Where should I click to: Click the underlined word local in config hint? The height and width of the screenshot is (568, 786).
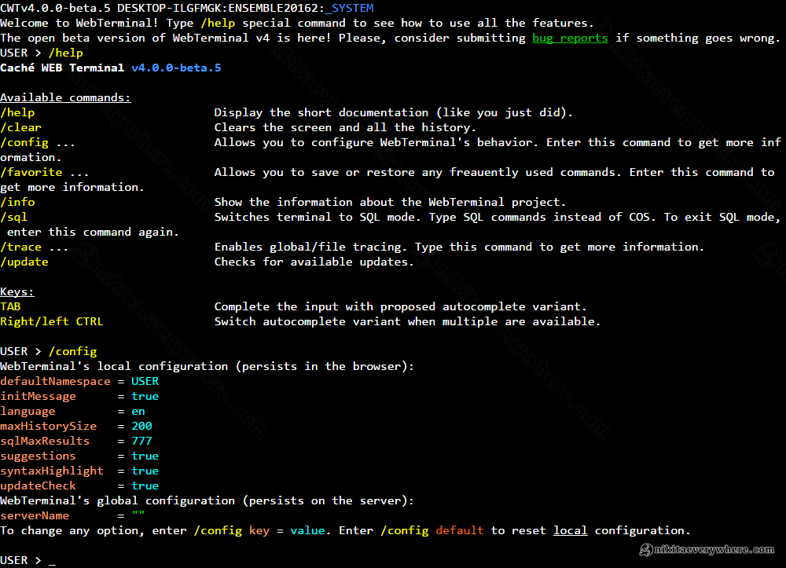pyautogui.click(x=570, y=530)
